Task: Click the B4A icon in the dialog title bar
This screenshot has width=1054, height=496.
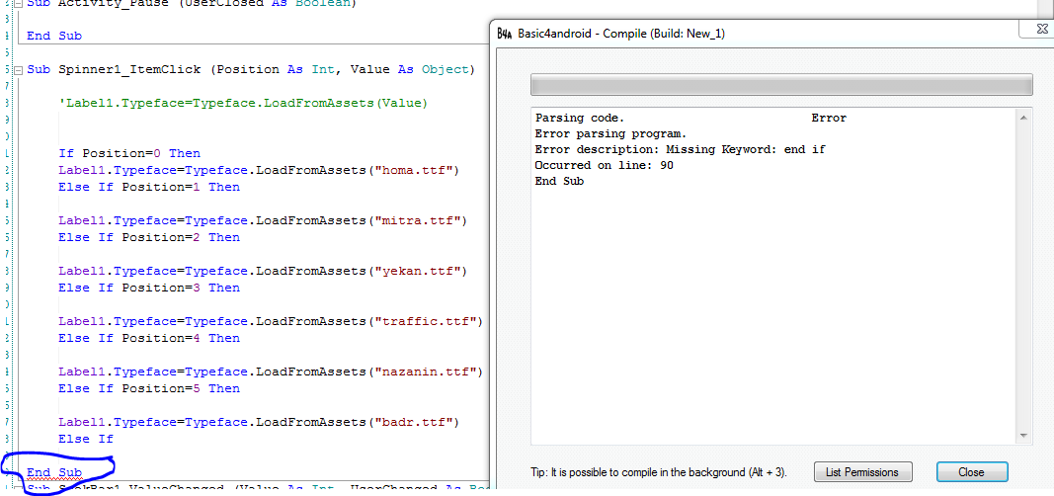Action: pos(504,33)
